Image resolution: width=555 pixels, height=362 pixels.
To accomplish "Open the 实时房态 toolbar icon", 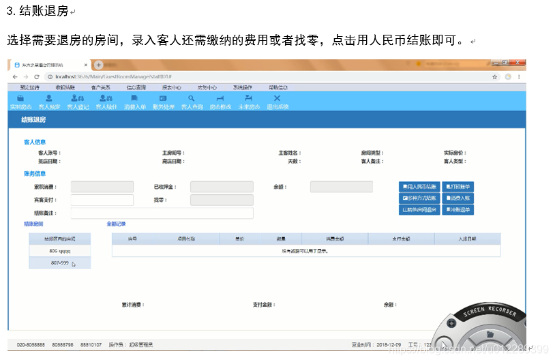I will 20,102.
